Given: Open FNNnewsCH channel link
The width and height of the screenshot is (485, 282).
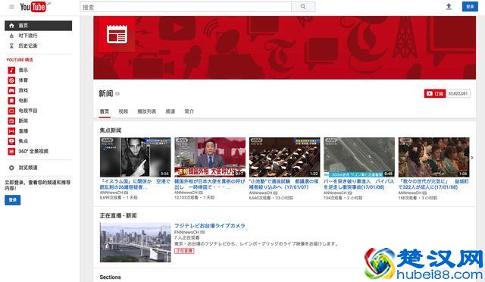Looking at the screenshot, I should pyautogui.click(x=186, y=232).
